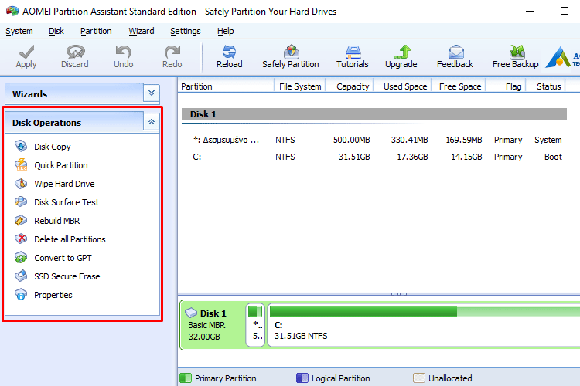Click Delete all Partitions label

click(x=70, y=239)
